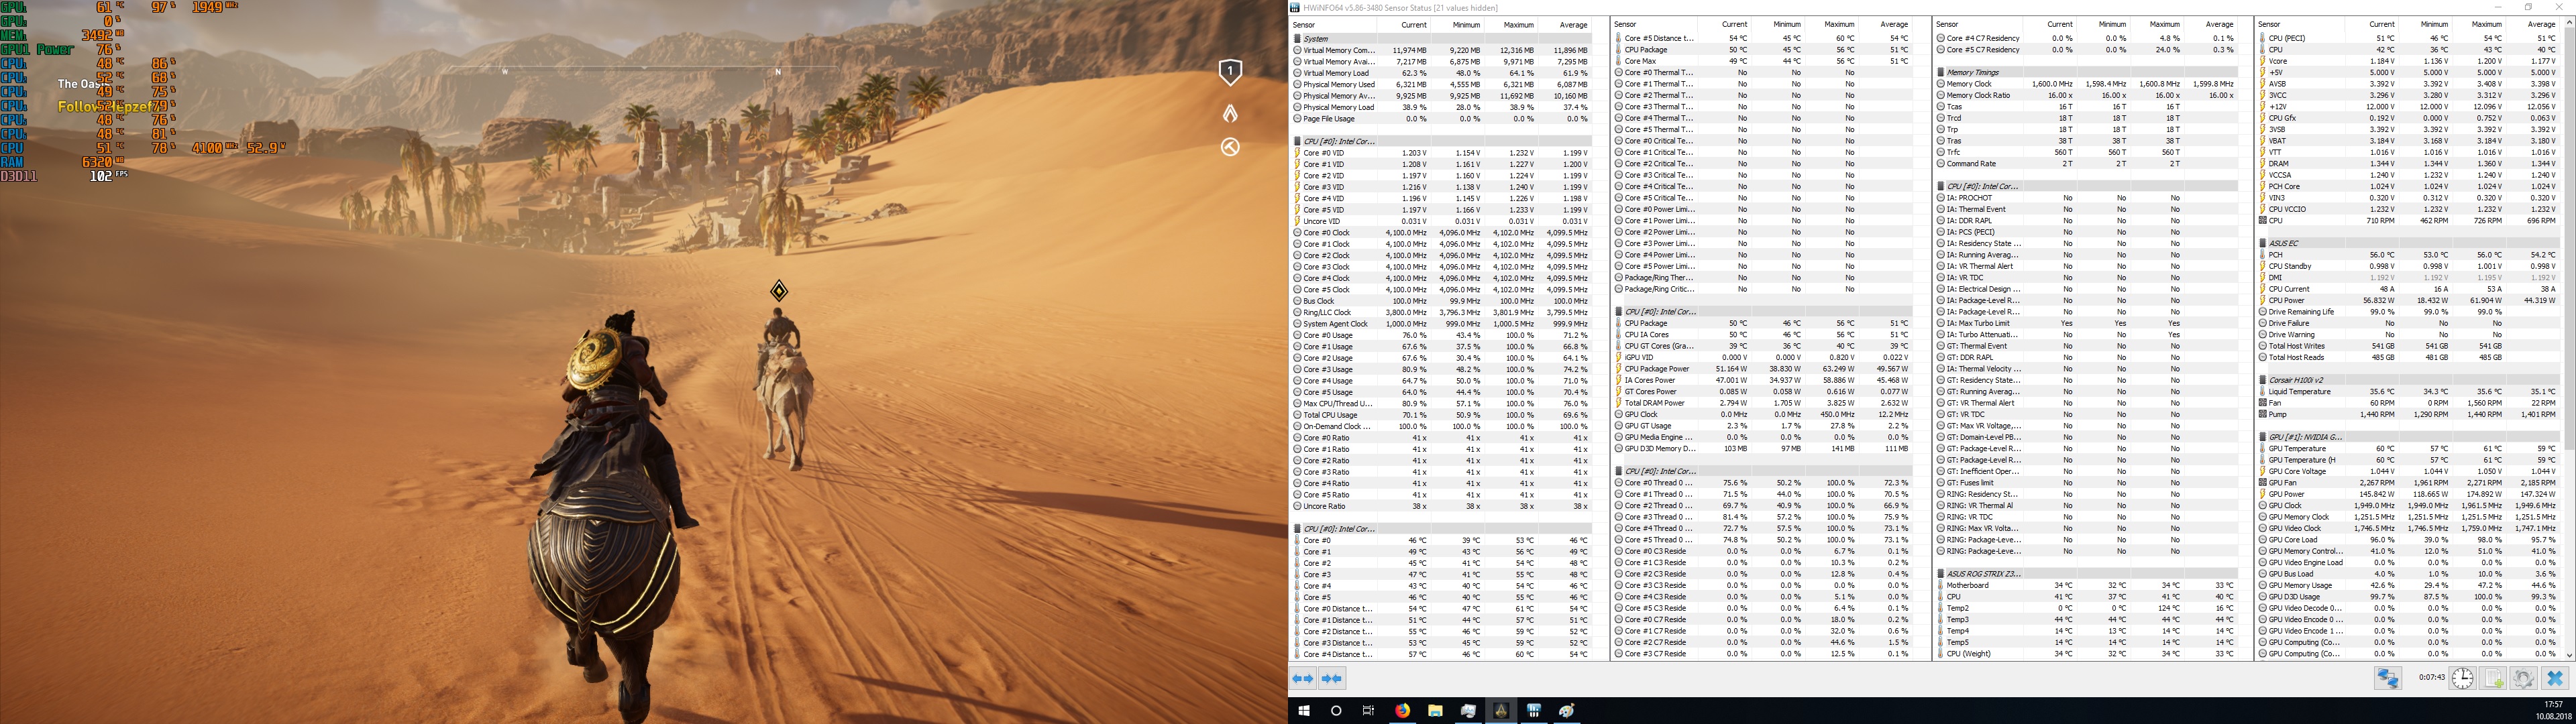Click the expand columns arrows button

(1302, 678)
